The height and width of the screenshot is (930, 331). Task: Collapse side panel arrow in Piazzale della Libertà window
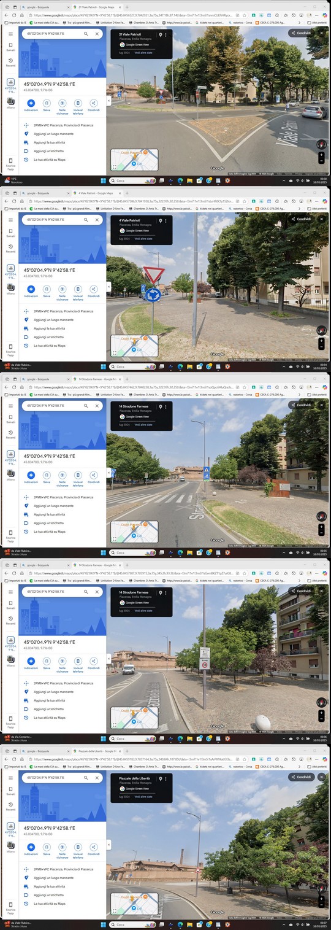pyautogui.click(x=108, y=845)
